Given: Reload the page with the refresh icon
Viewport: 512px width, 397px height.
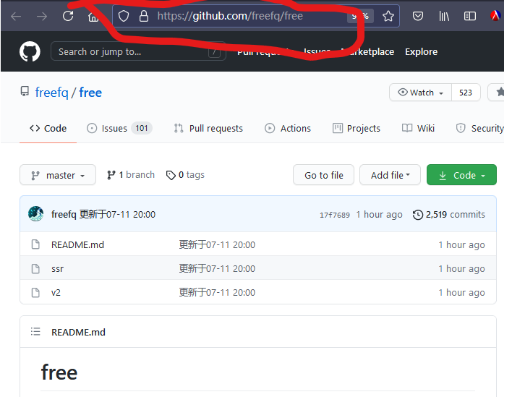Looking at the screenshot, I should (x=68, y=16).
